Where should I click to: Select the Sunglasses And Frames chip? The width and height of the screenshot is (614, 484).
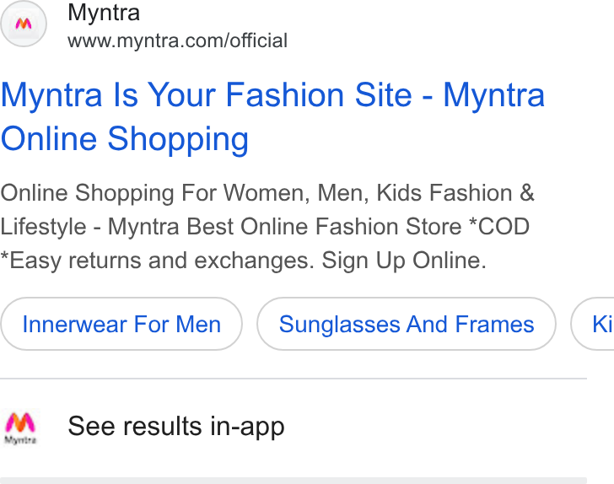407,324
